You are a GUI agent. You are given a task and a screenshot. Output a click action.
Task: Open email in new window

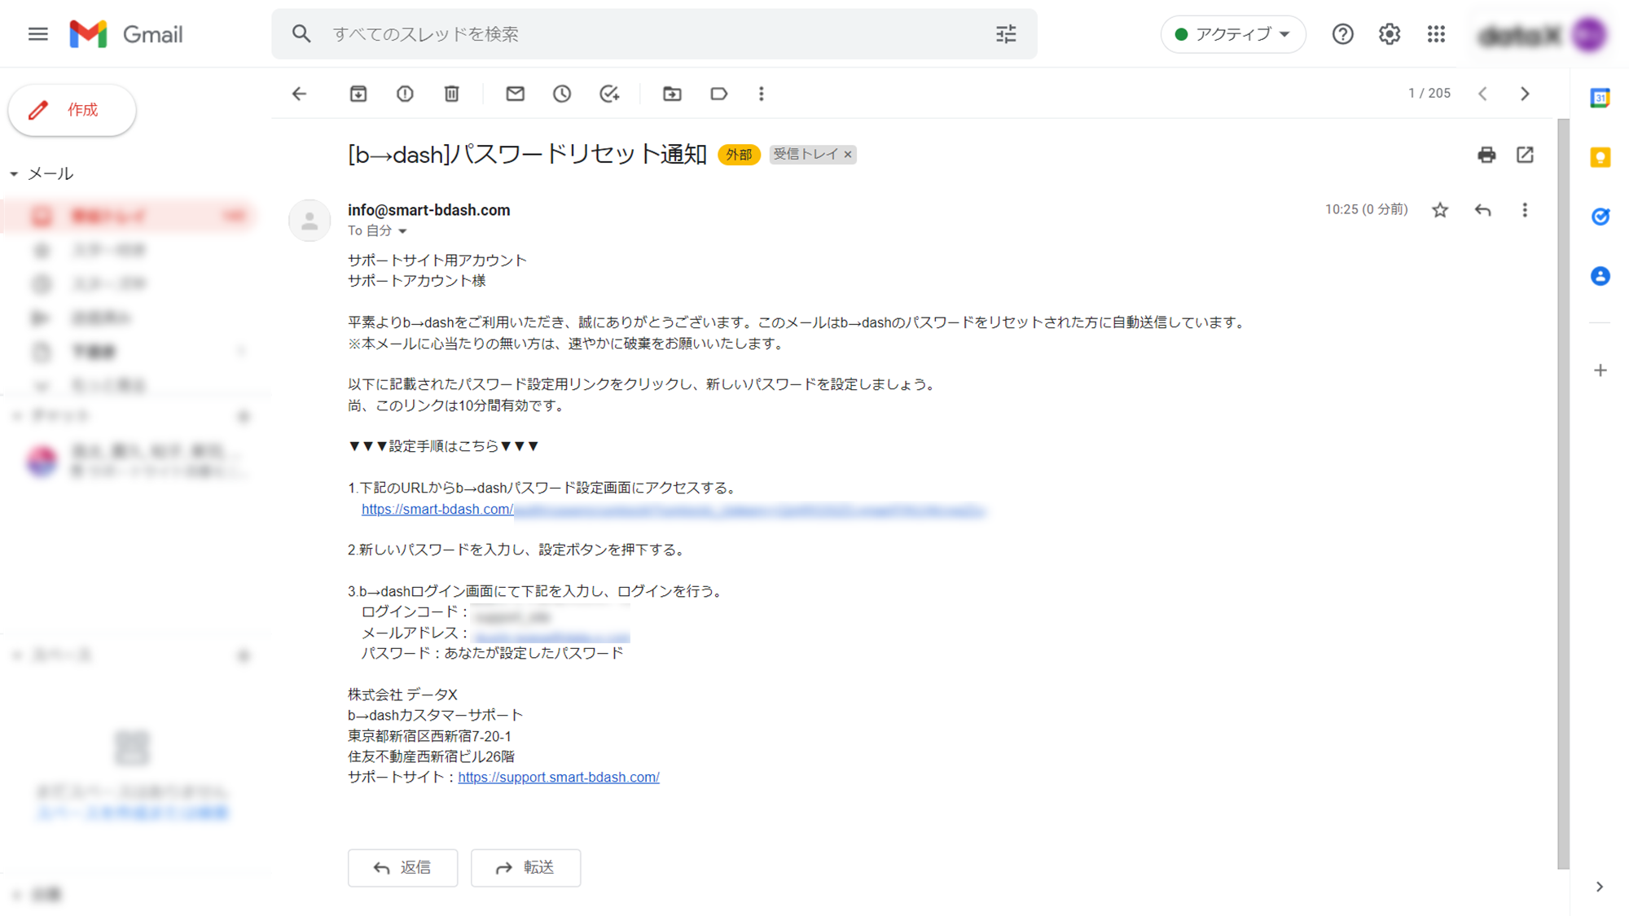(x=1525, y=155)
